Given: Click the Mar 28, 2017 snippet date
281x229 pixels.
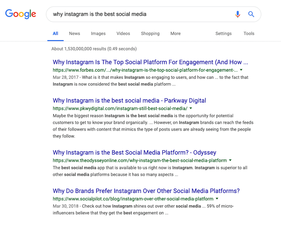Looking at the screenshot, I should [65, 77].
